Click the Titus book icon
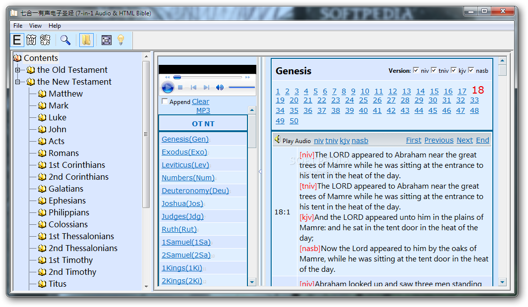Viewport: 528px width, 307px height. (x=42, y=284)
